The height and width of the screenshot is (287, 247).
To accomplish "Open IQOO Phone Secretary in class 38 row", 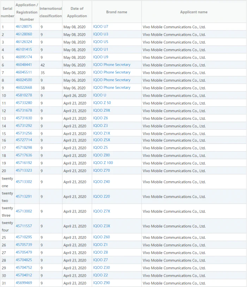I will click(112, 88).
